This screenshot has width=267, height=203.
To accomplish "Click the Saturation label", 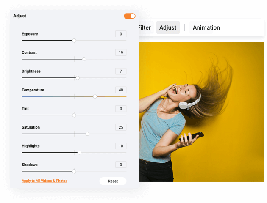I will (31, 127).
